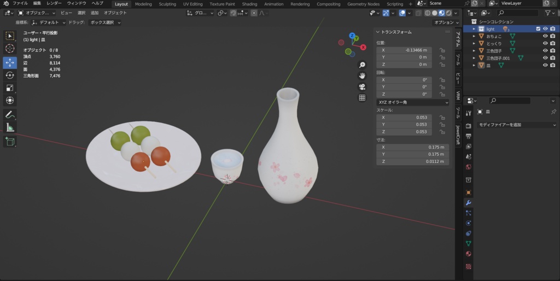Open the デフォルト orientation dropdown

point(49,22)
